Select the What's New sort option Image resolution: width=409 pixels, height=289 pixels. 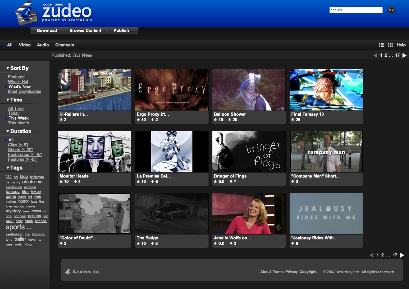pos(20,87)
